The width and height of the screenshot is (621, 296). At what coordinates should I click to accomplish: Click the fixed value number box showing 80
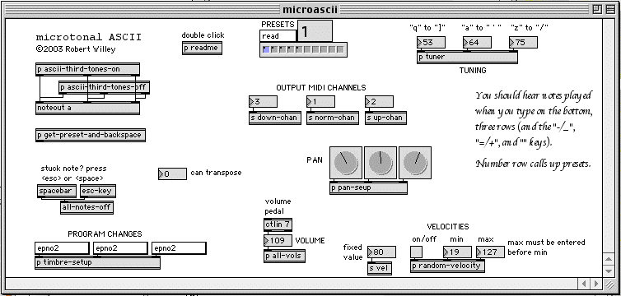(x=381, y=252)
